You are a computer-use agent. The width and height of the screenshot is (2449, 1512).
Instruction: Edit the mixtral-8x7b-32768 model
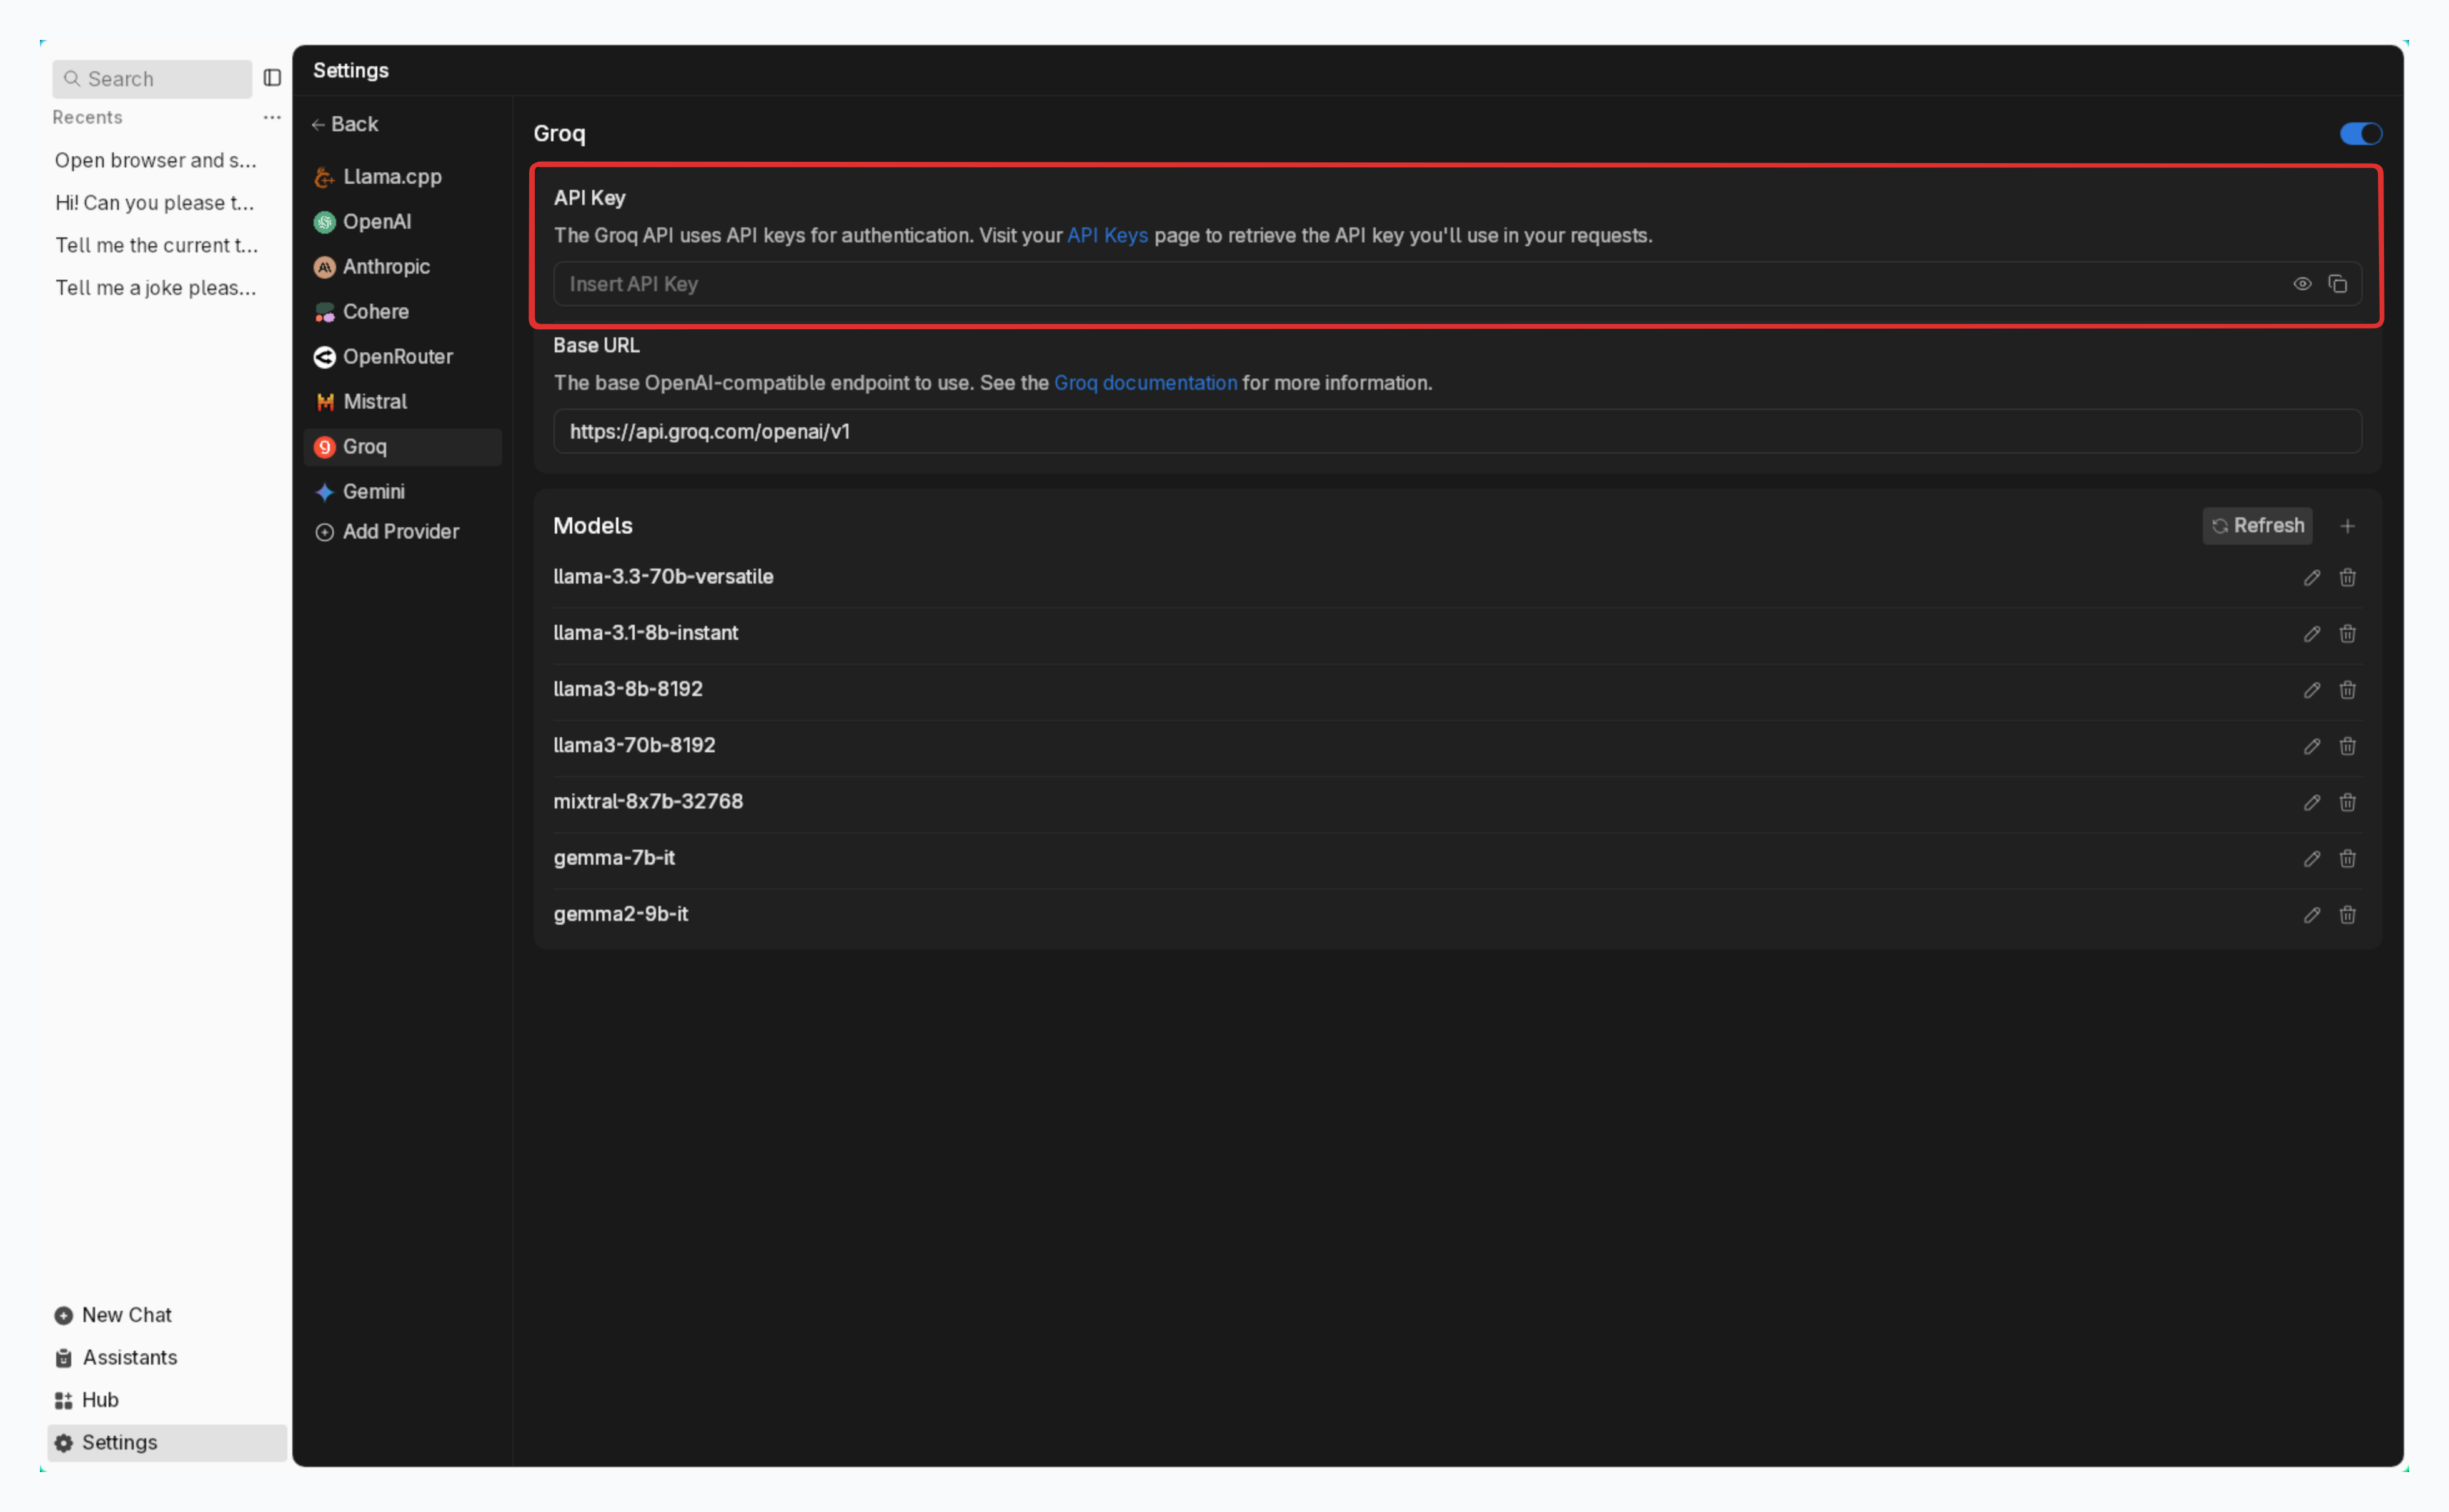tap(2311, 803)
